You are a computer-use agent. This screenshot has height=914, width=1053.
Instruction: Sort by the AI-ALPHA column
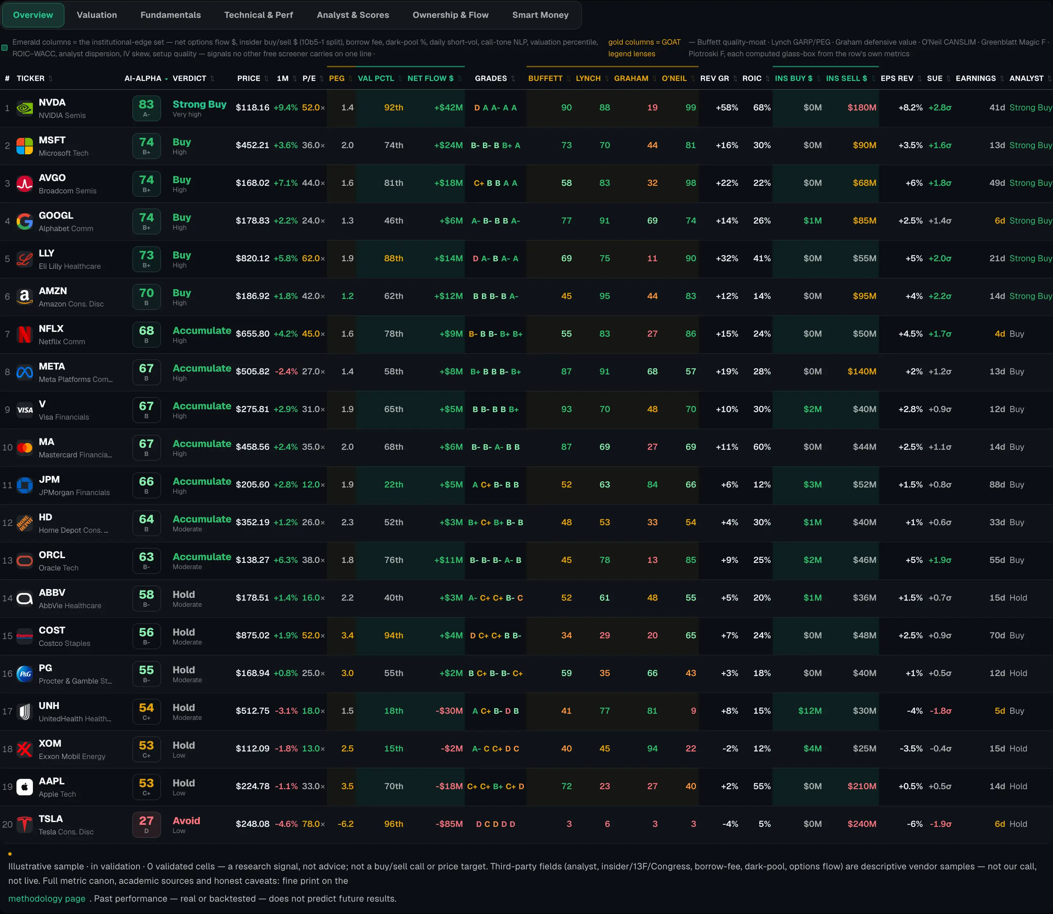tap(146, 78)
